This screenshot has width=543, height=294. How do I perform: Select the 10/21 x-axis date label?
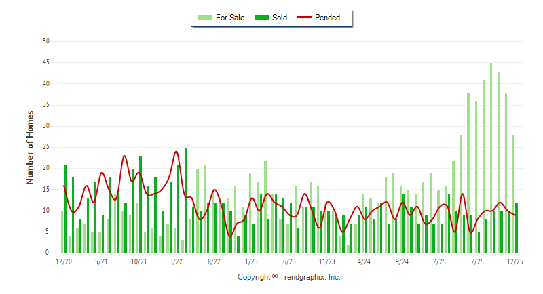point(139,261)
